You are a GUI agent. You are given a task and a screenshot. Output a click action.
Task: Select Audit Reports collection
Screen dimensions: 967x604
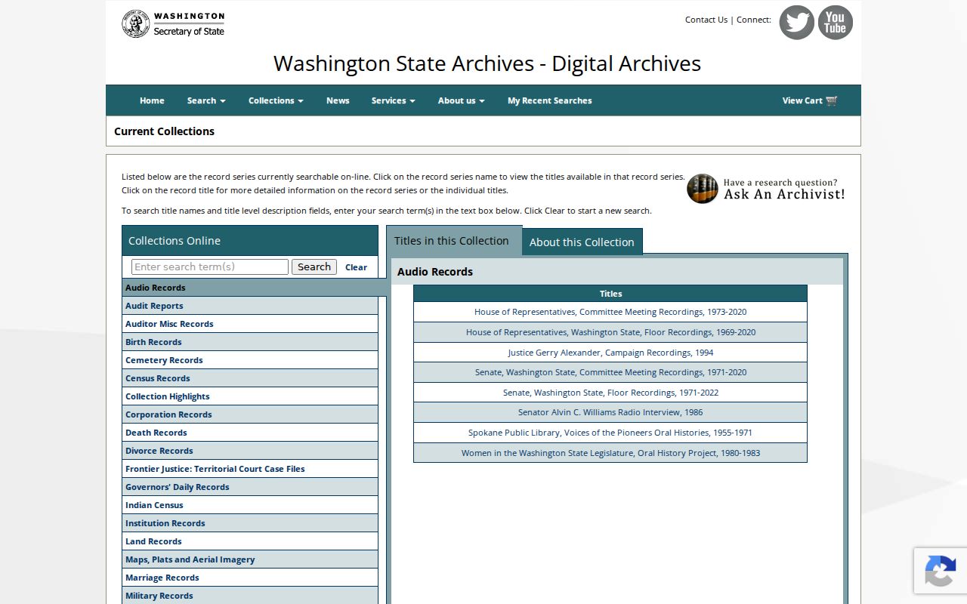pyautogui.click(x=250, y=306)
